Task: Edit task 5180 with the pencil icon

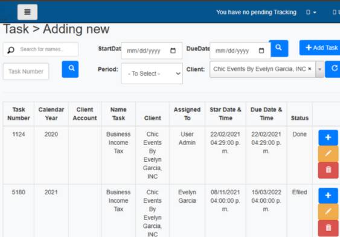Action: tap(328, 212)
